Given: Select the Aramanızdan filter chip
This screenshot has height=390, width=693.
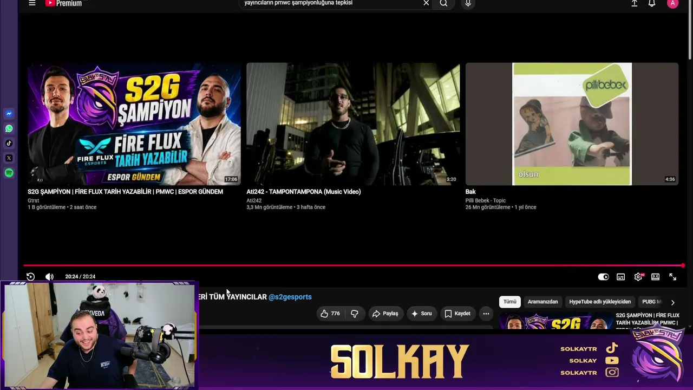Looking at the screenshot, I should [543, 302].
